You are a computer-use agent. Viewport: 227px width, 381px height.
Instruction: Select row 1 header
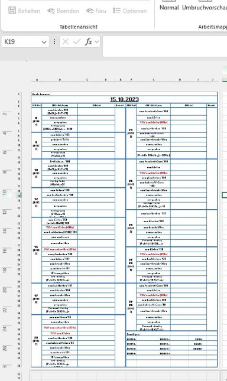pos(18,94)
